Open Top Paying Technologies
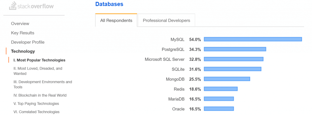Viewport: 312px width, 115px height. (x=36, y=103)
